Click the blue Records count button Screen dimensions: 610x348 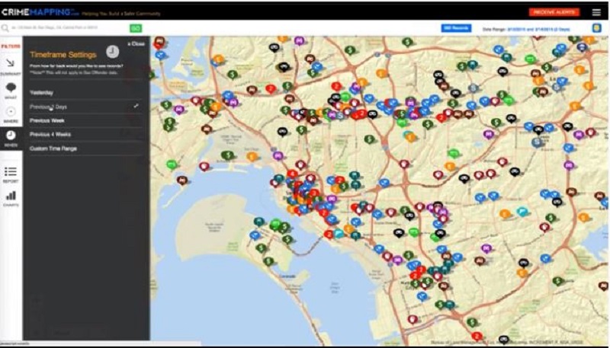tap(456, 28)
